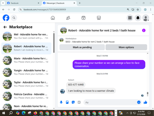Open the purple conversation information icon
Image resolution: width=154 pixels, height=116 pixels.
(144, 30)
